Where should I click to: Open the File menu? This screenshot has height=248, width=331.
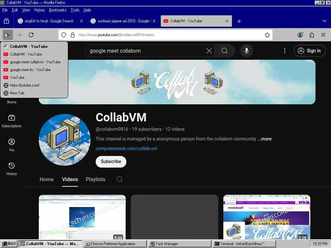coord(5,10)
